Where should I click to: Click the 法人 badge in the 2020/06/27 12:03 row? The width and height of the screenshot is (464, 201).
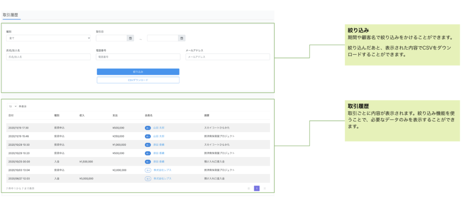148,179
